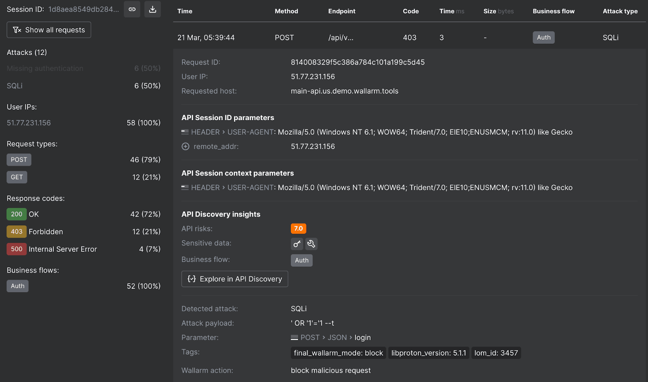Open Explore in API Discovery

(234, 279)
